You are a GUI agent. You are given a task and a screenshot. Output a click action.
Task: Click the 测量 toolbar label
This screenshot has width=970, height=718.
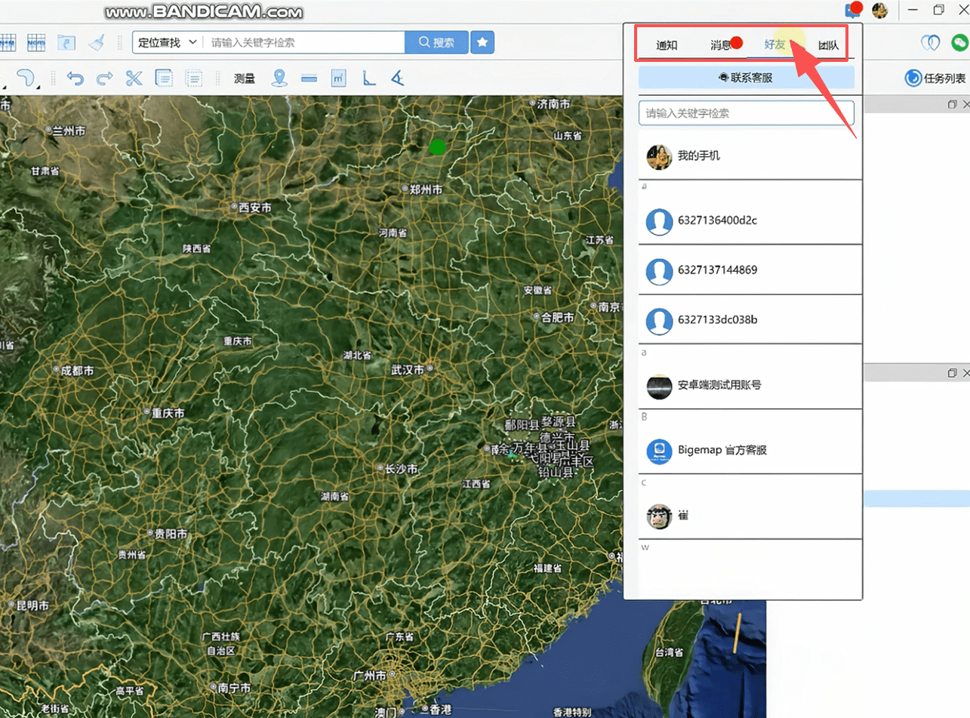pos(244,78)
